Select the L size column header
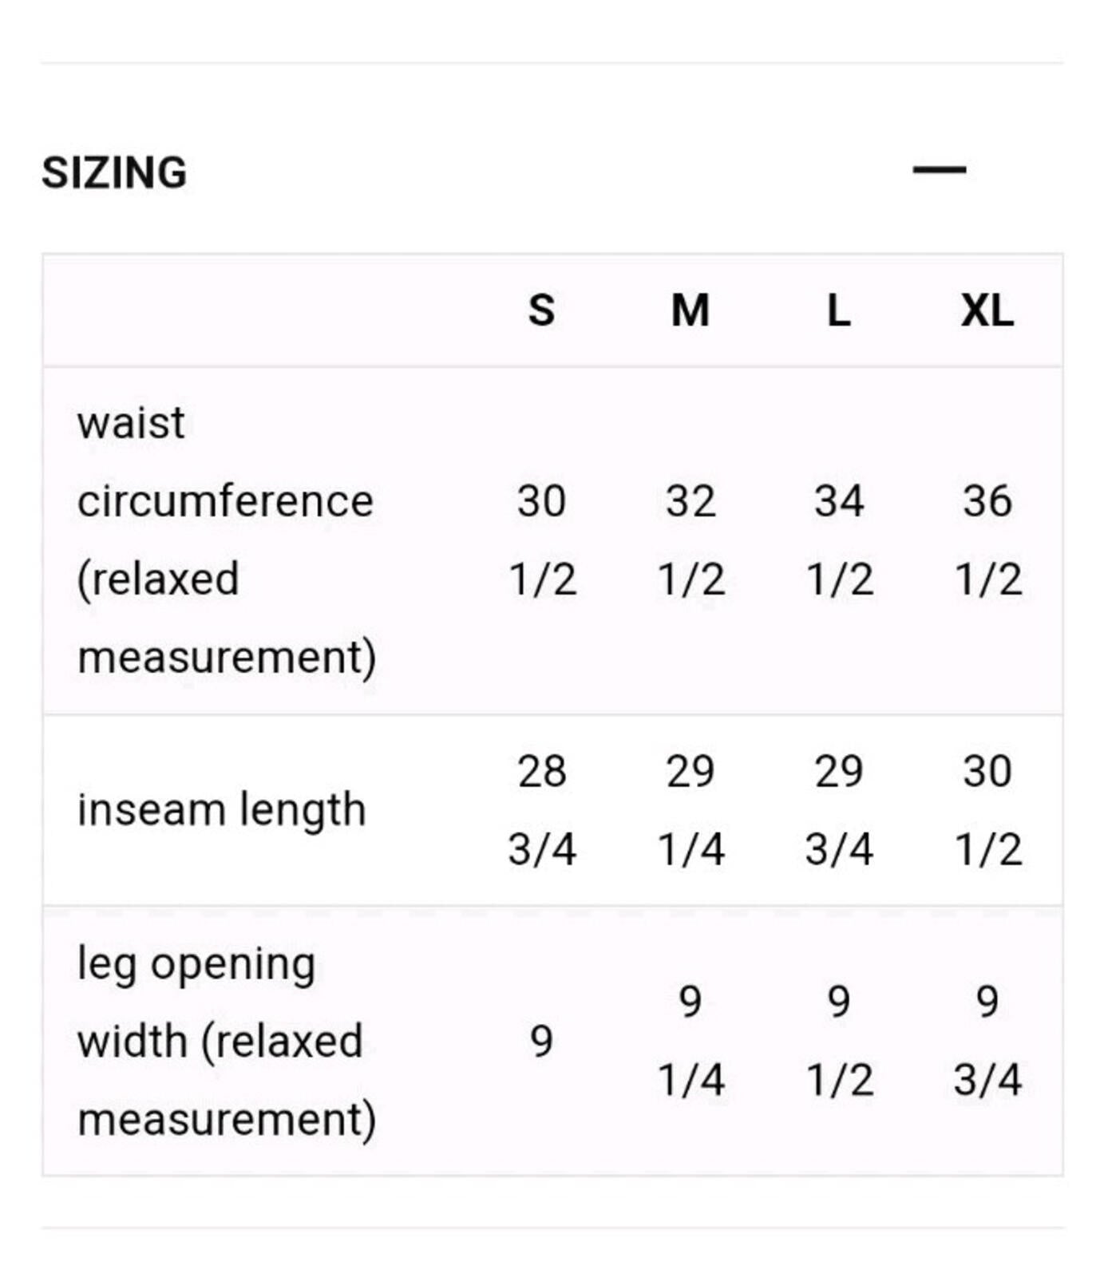This screenshot has height=1277, width=1100. pyautogui.click(x=838, y=310)
